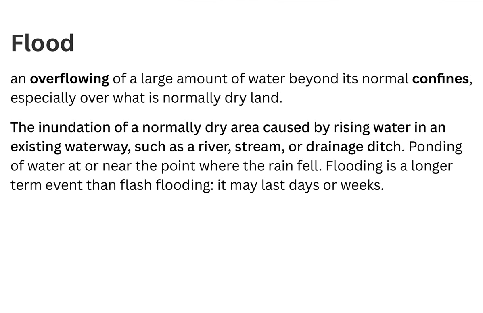
Task: Select the bold word "overflowing"
Action: pyautogui.click(x=69, y=79)
